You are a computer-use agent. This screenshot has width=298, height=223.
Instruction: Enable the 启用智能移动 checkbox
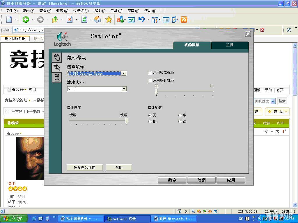pos(150,73)
